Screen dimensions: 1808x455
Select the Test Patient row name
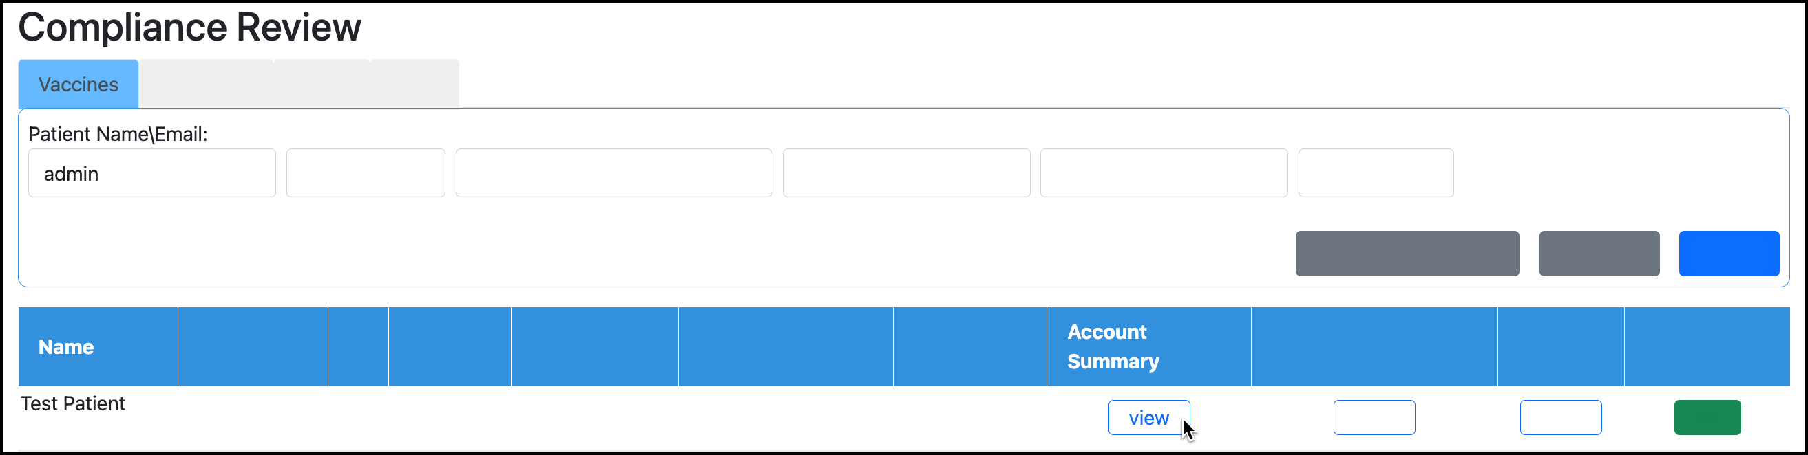(x=72, y=403)
